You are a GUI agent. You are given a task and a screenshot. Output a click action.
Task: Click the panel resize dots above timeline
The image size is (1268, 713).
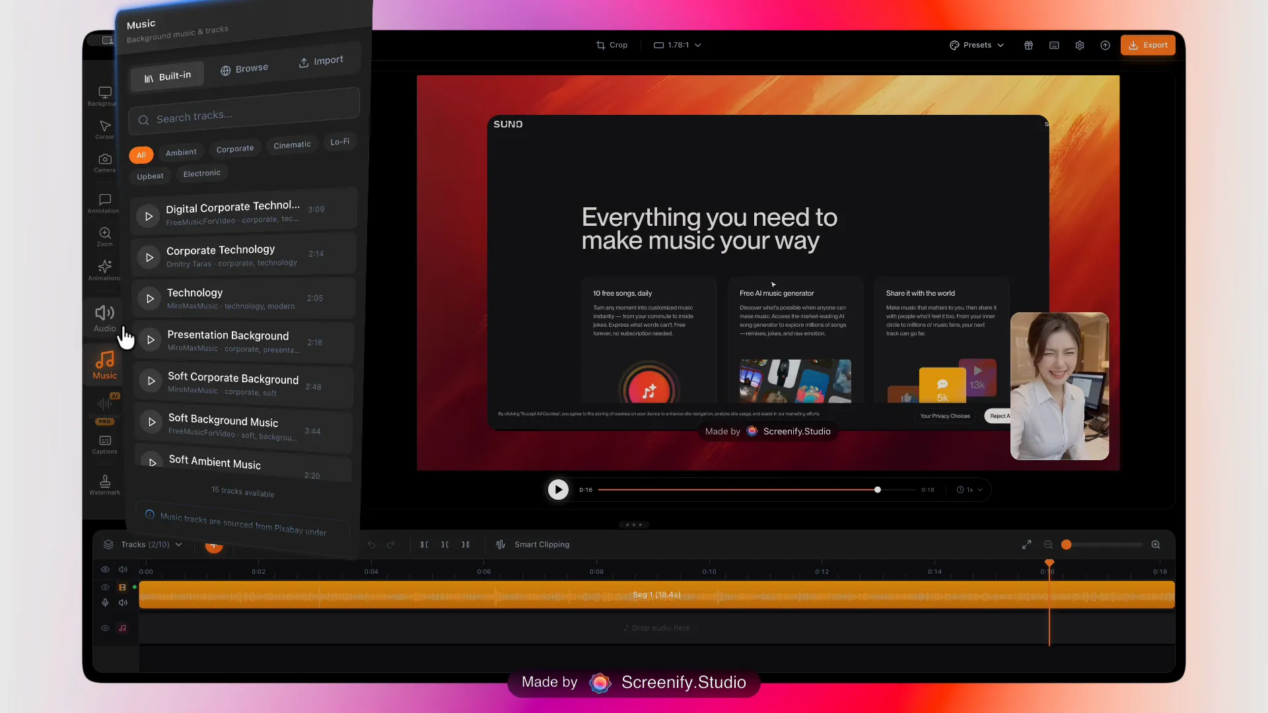(634, 525)
